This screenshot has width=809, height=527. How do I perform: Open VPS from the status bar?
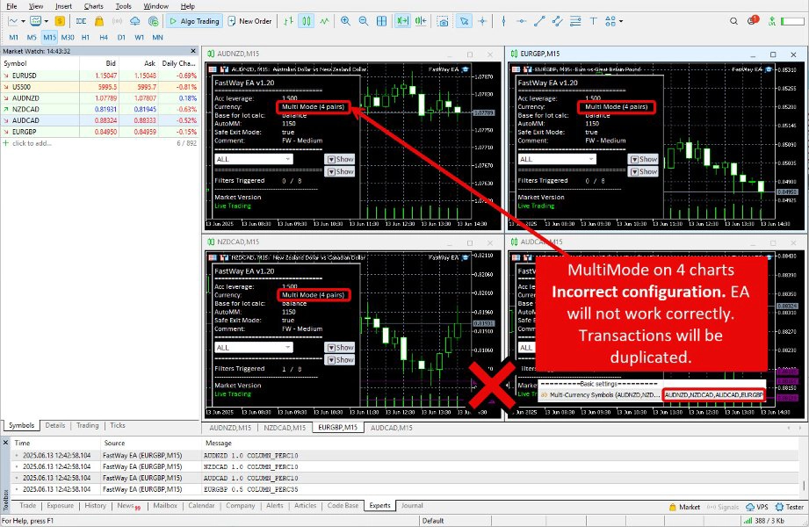(760, 507)
